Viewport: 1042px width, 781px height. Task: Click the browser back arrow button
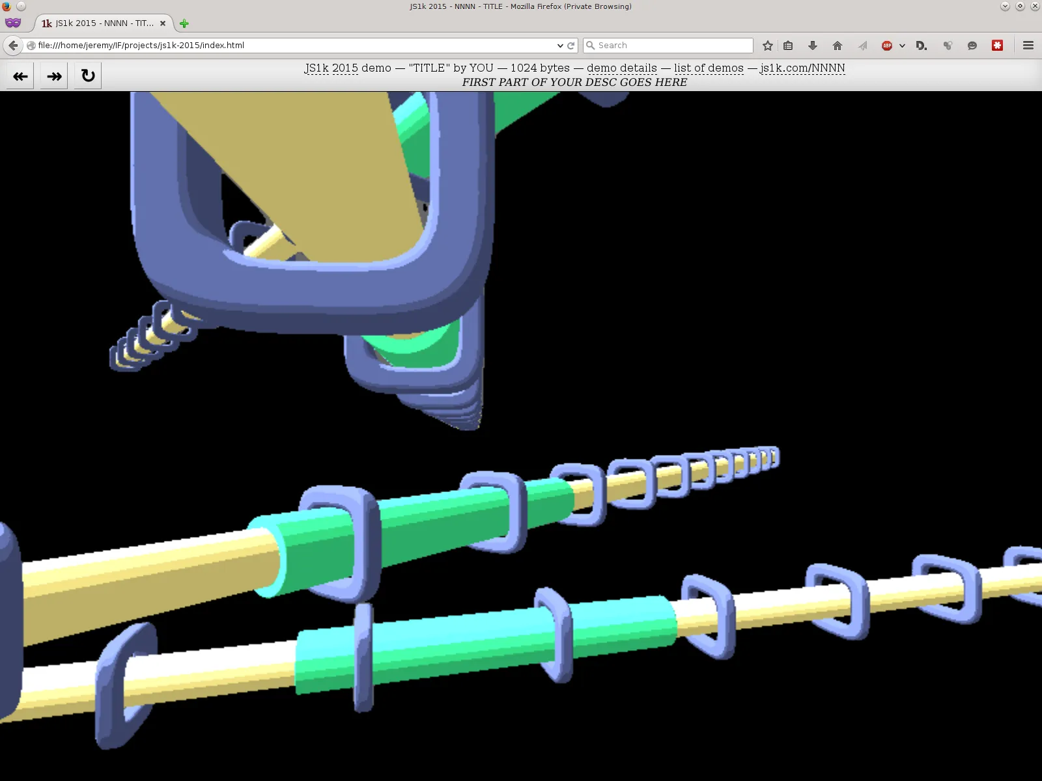(13, 46)
